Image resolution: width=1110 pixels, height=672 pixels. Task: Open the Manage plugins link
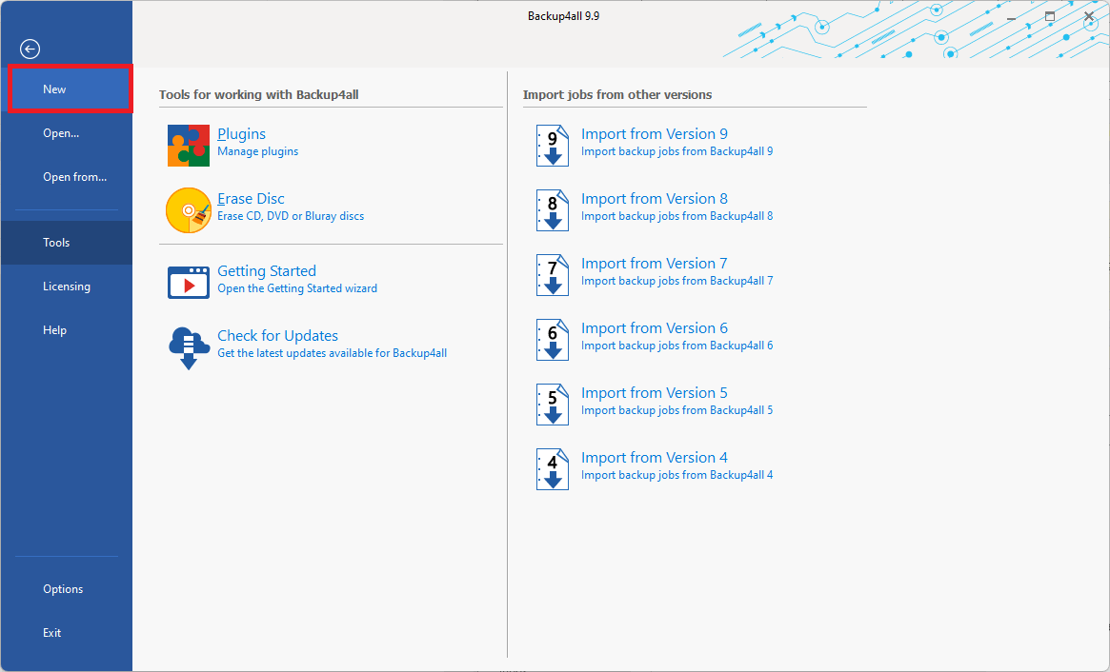coord(257,151)
